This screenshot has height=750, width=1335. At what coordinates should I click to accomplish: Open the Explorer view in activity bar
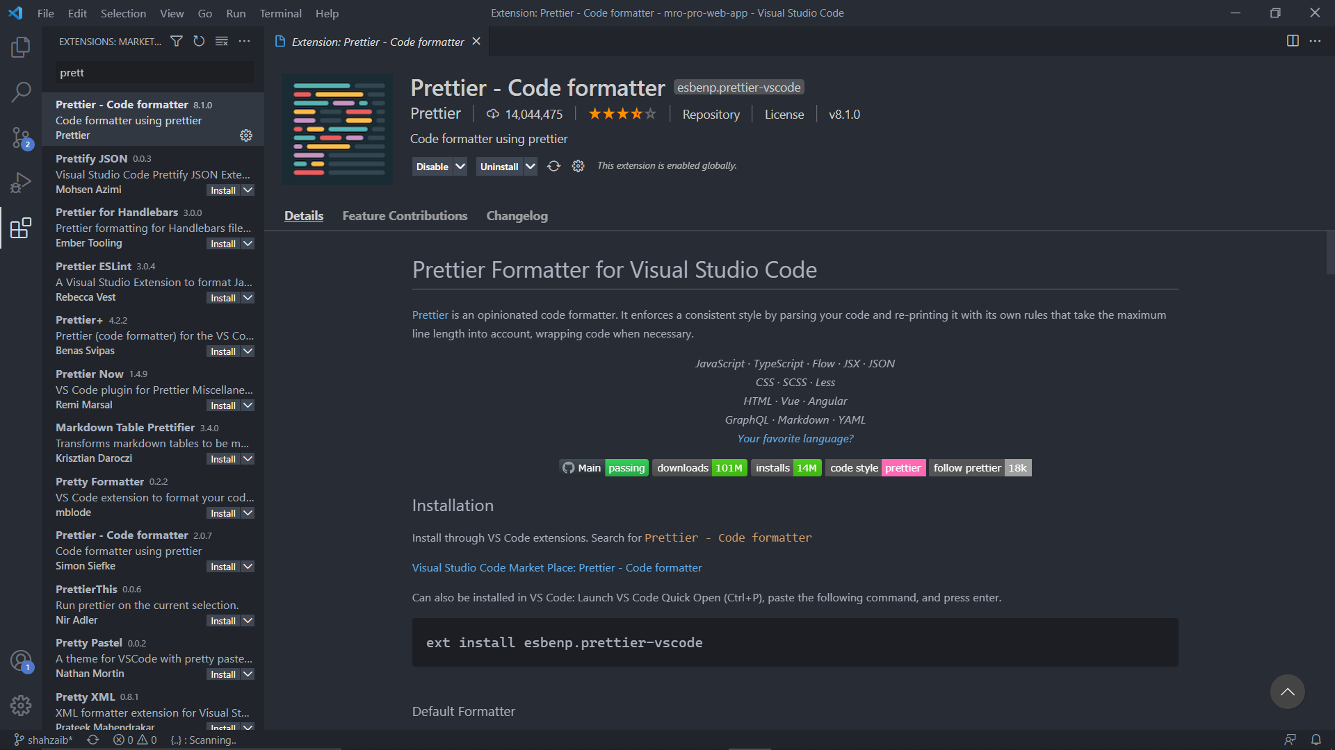(x=21, y=47)
